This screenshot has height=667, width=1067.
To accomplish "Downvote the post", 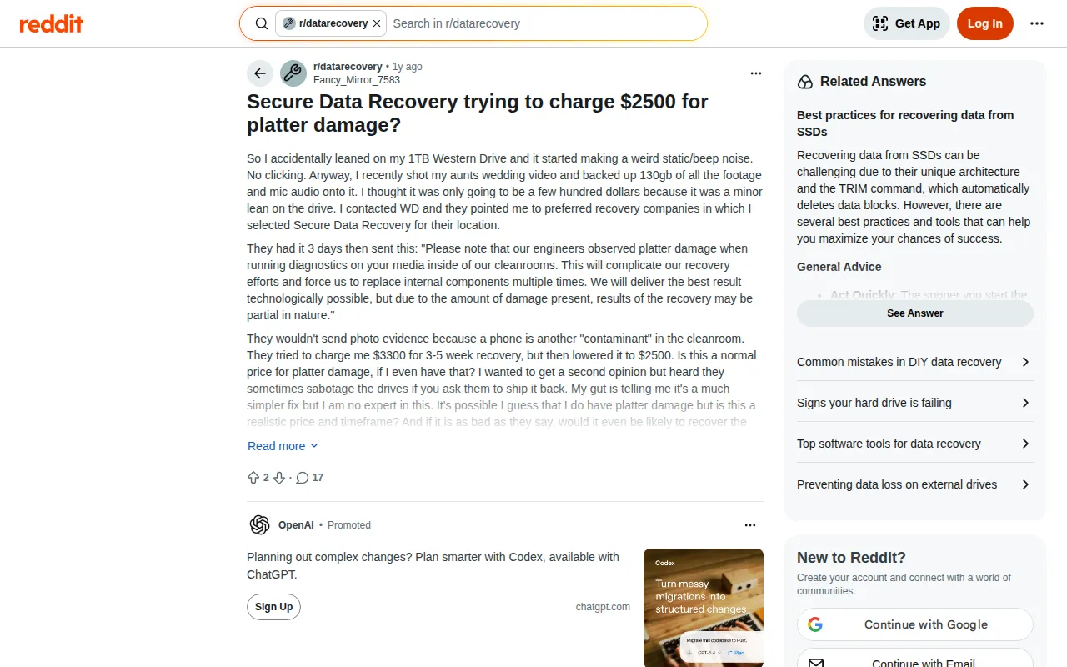I will [x=279, y=478].
